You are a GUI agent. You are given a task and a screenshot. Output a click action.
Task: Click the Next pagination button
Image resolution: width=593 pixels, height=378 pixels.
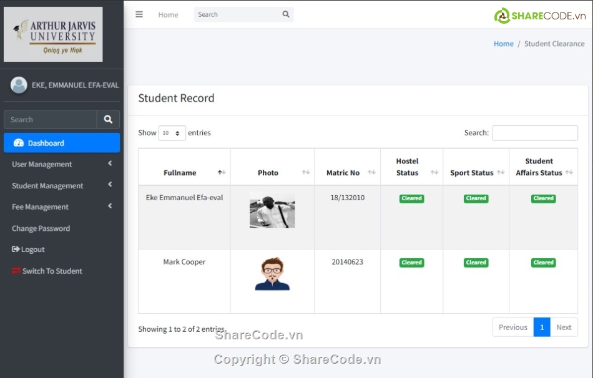[x=564, y=327]
